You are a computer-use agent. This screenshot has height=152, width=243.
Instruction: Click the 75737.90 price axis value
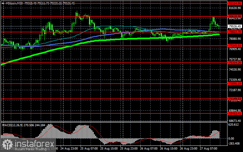235,59
